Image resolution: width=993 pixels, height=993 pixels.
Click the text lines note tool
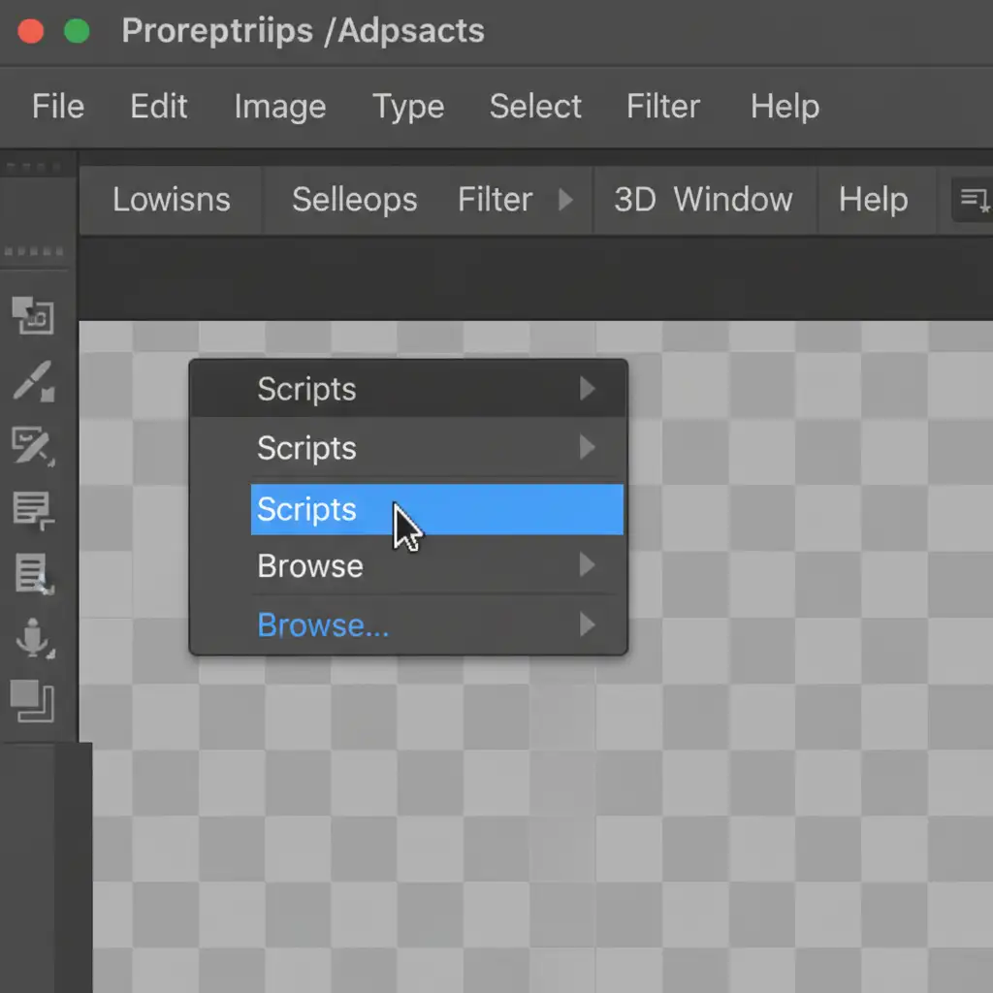(32, 509)
